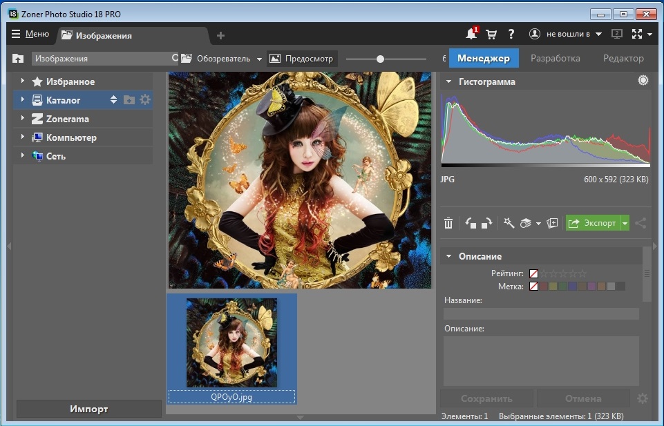
Task: Click the add folder icon in Каталог row
Action: pos(129,100)
